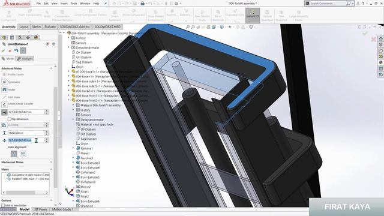Open the Appearances tab in the task pane
384x216 pixels.
point(380,62)
